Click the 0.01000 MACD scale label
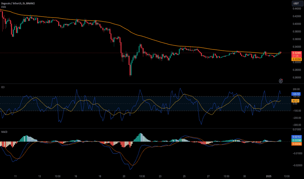The height and width of the screenshot is (179, 304). pos(297,130)
